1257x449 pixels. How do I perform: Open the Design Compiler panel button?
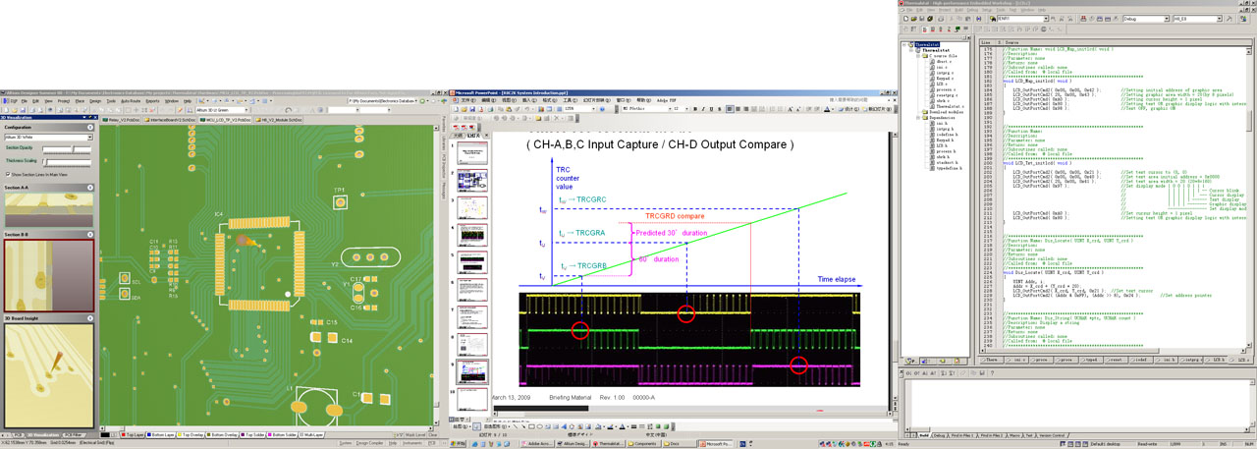[368, 443]
